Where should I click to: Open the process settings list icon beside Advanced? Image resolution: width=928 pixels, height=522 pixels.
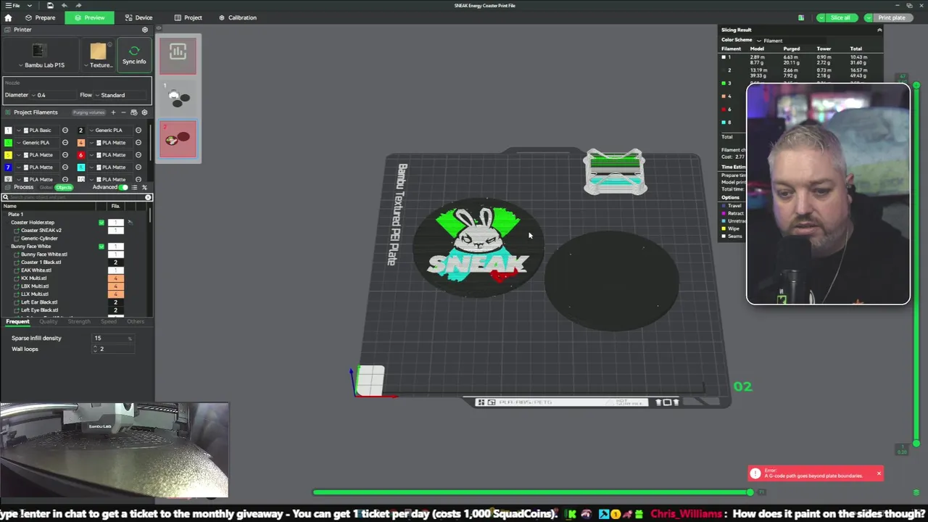tap(135, 187)
